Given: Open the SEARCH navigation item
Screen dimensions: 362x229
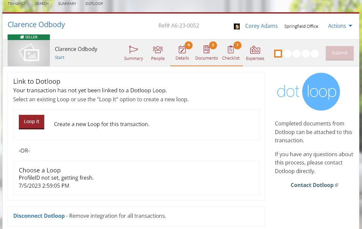Looking at the screenshot, I should 42,4.
